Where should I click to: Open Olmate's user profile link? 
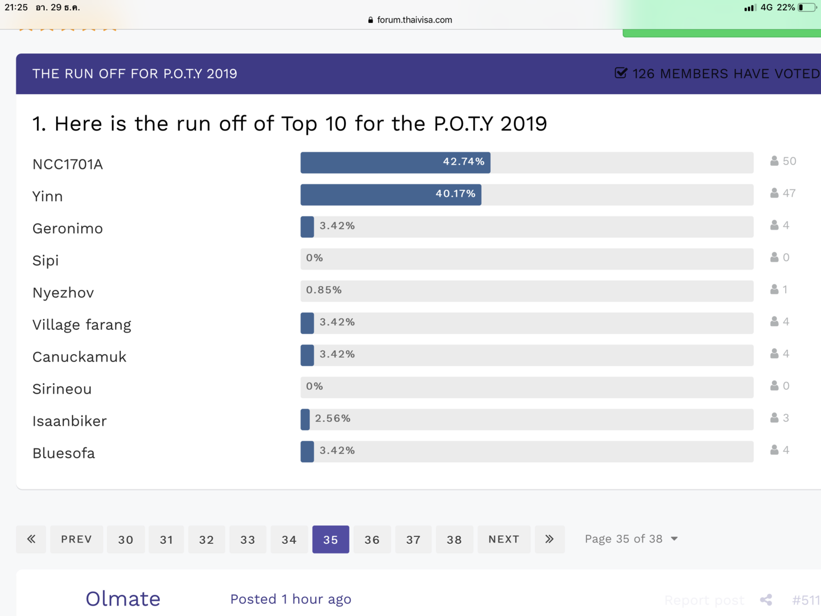click(123, 599)
